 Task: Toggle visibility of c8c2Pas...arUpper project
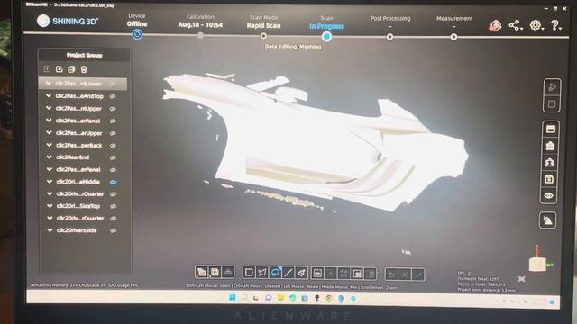point(113,133)
